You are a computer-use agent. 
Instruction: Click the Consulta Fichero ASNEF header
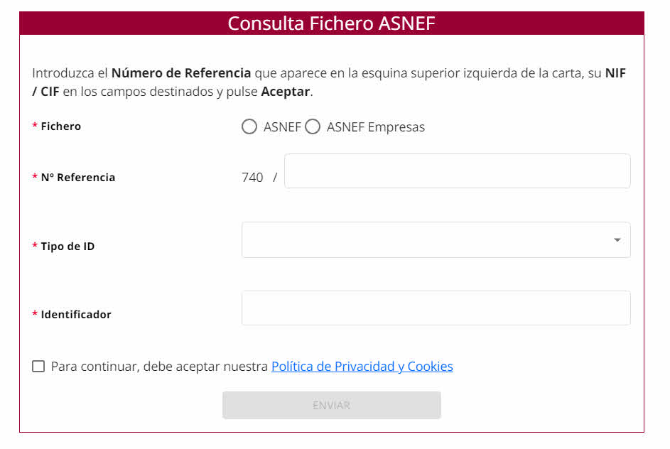pos(331,23)
